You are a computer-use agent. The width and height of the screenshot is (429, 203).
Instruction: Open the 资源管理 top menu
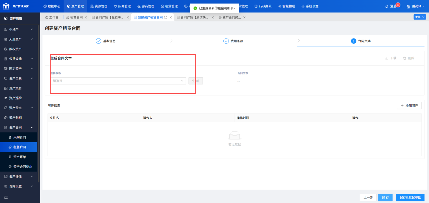(99, 6)
